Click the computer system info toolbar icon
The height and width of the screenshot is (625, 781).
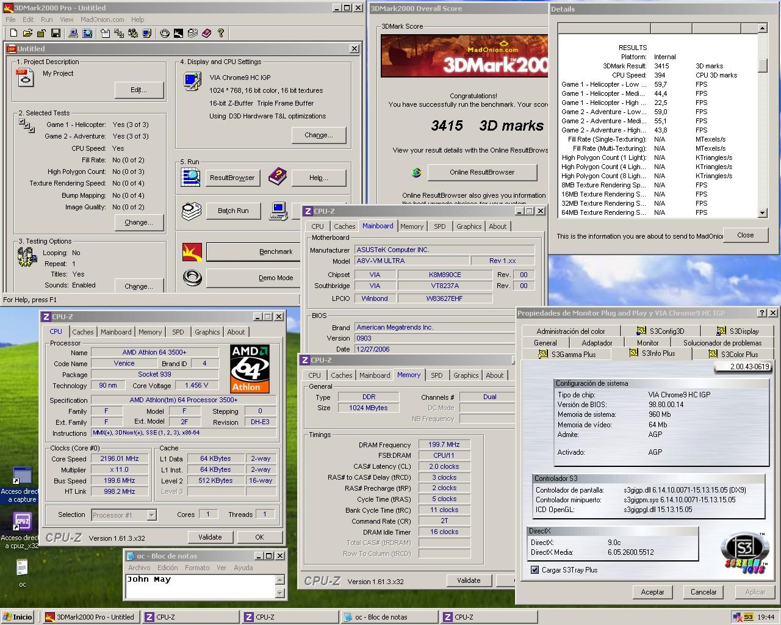coord(73,33)
